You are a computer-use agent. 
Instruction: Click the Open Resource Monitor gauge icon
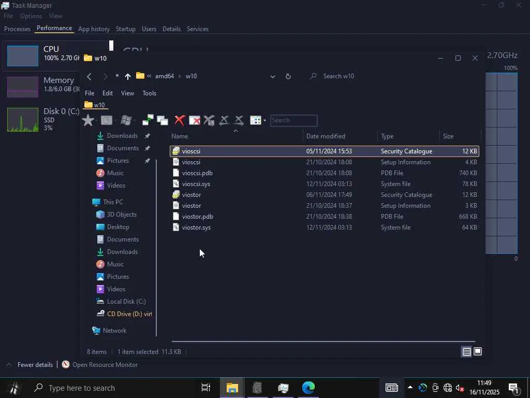coord(66,364)
